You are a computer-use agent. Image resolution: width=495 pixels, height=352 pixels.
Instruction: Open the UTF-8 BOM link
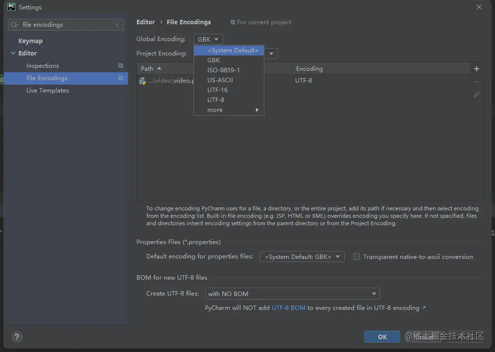tap(288, 307)
